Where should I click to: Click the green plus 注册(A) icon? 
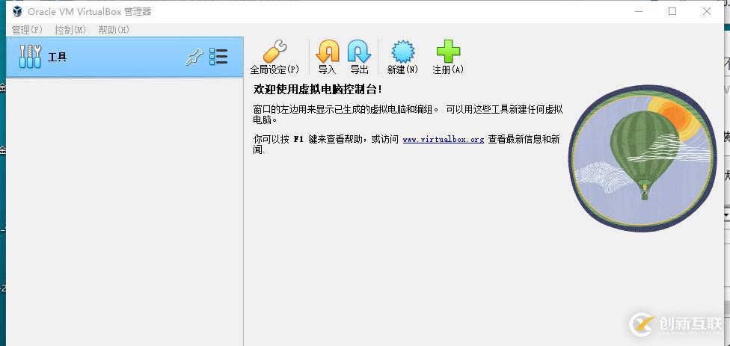click(x=448, y=51)
